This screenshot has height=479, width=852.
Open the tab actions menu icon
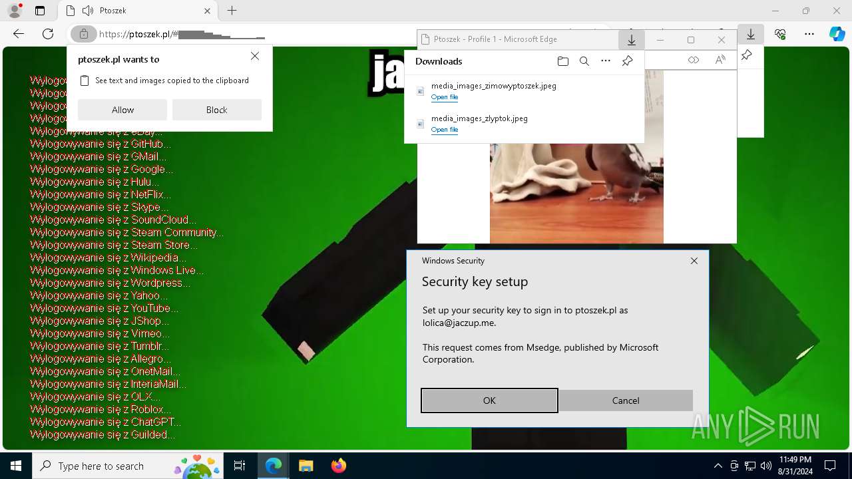point(40,11)
